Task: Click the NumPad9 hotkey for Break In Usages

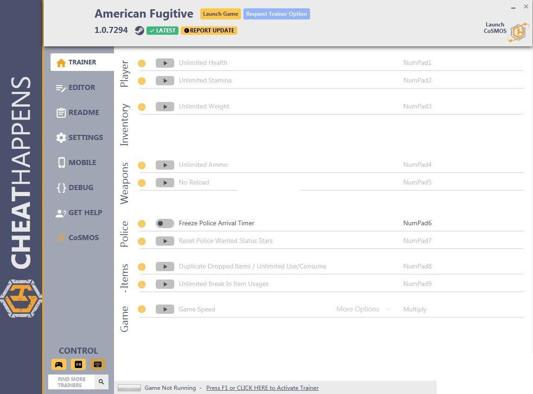Action: tap(418, 284)
